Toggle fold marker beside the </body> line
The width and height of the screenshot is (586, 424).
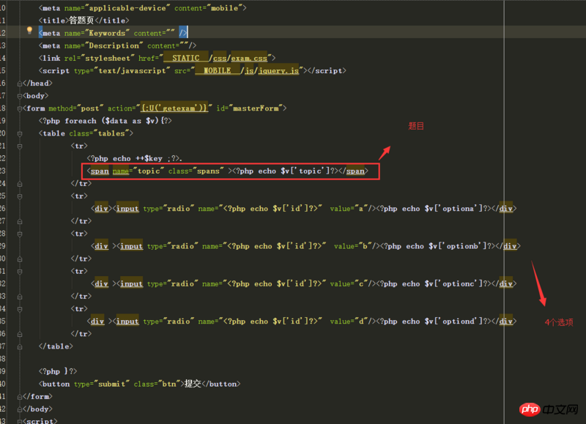pos(20,409)
